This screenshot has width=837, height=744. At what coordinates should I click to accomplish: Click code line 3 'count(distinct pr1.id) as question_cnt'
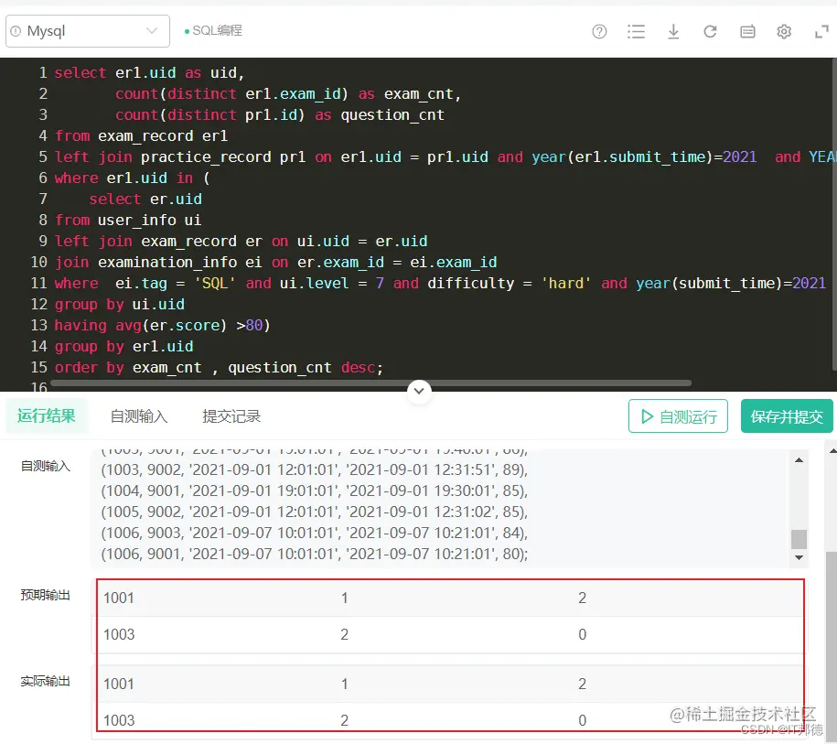tap(280, 114)
